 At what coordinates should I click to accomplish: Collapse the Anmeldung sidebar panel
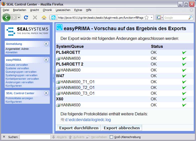(46, 44)
